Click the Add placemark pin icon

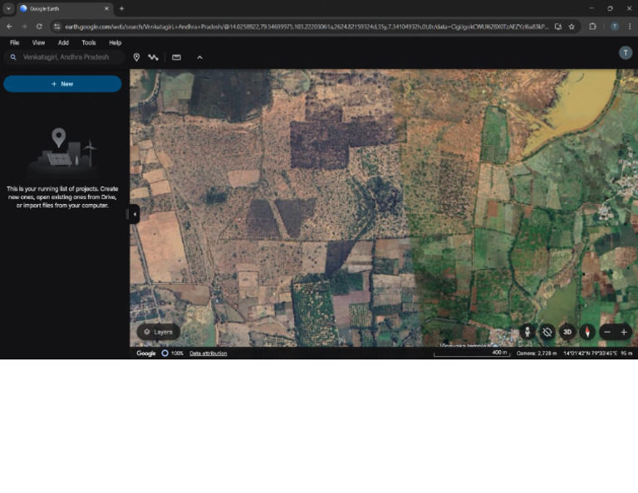(136, 57)
